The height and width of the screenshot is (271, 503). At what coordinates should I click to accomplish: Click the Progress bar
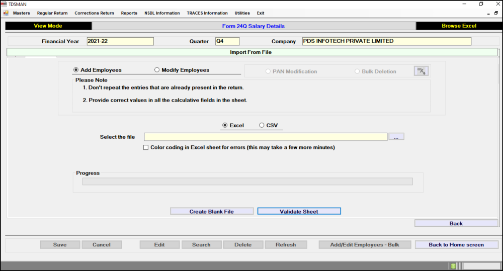click(247, 182)
